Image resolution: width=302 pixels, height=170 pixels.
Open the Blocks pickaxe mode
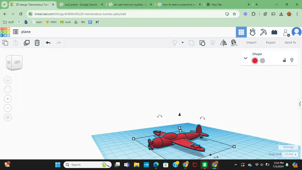263,32
